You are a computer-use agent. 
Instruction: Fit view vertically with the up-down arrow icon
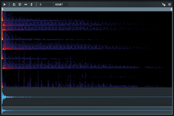32,4
